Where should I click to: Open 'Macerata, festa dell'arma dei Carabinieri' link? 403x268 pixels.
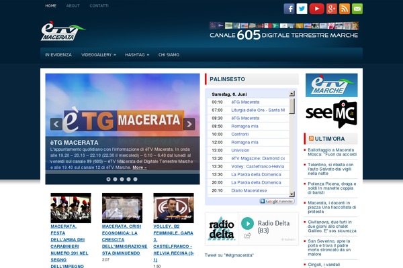(69, 246)
